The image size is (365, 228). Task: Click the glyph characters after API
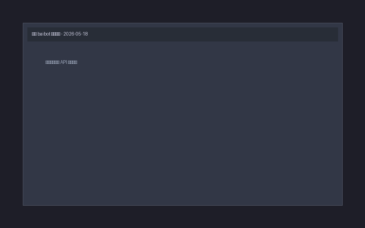tap(73, 62)
